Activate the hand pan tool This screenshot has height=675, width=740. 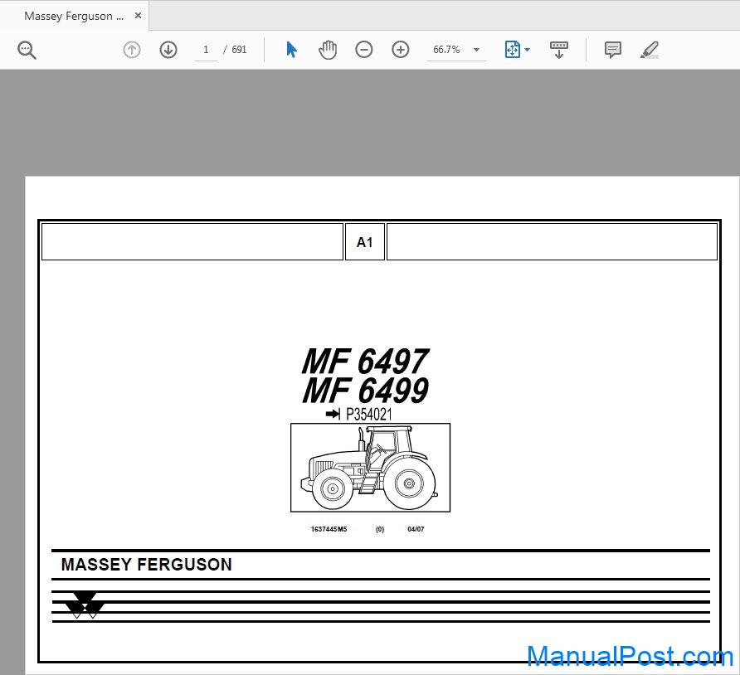coord(328,50)
